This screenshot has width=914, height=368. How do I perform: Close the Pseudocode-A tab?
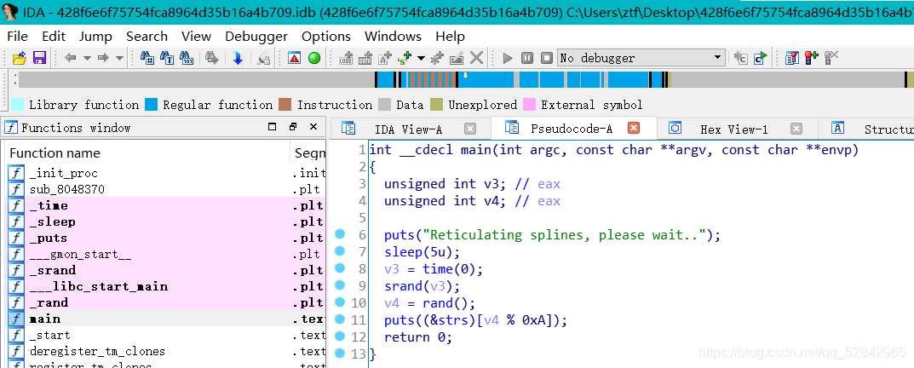[x=634, y=128]
